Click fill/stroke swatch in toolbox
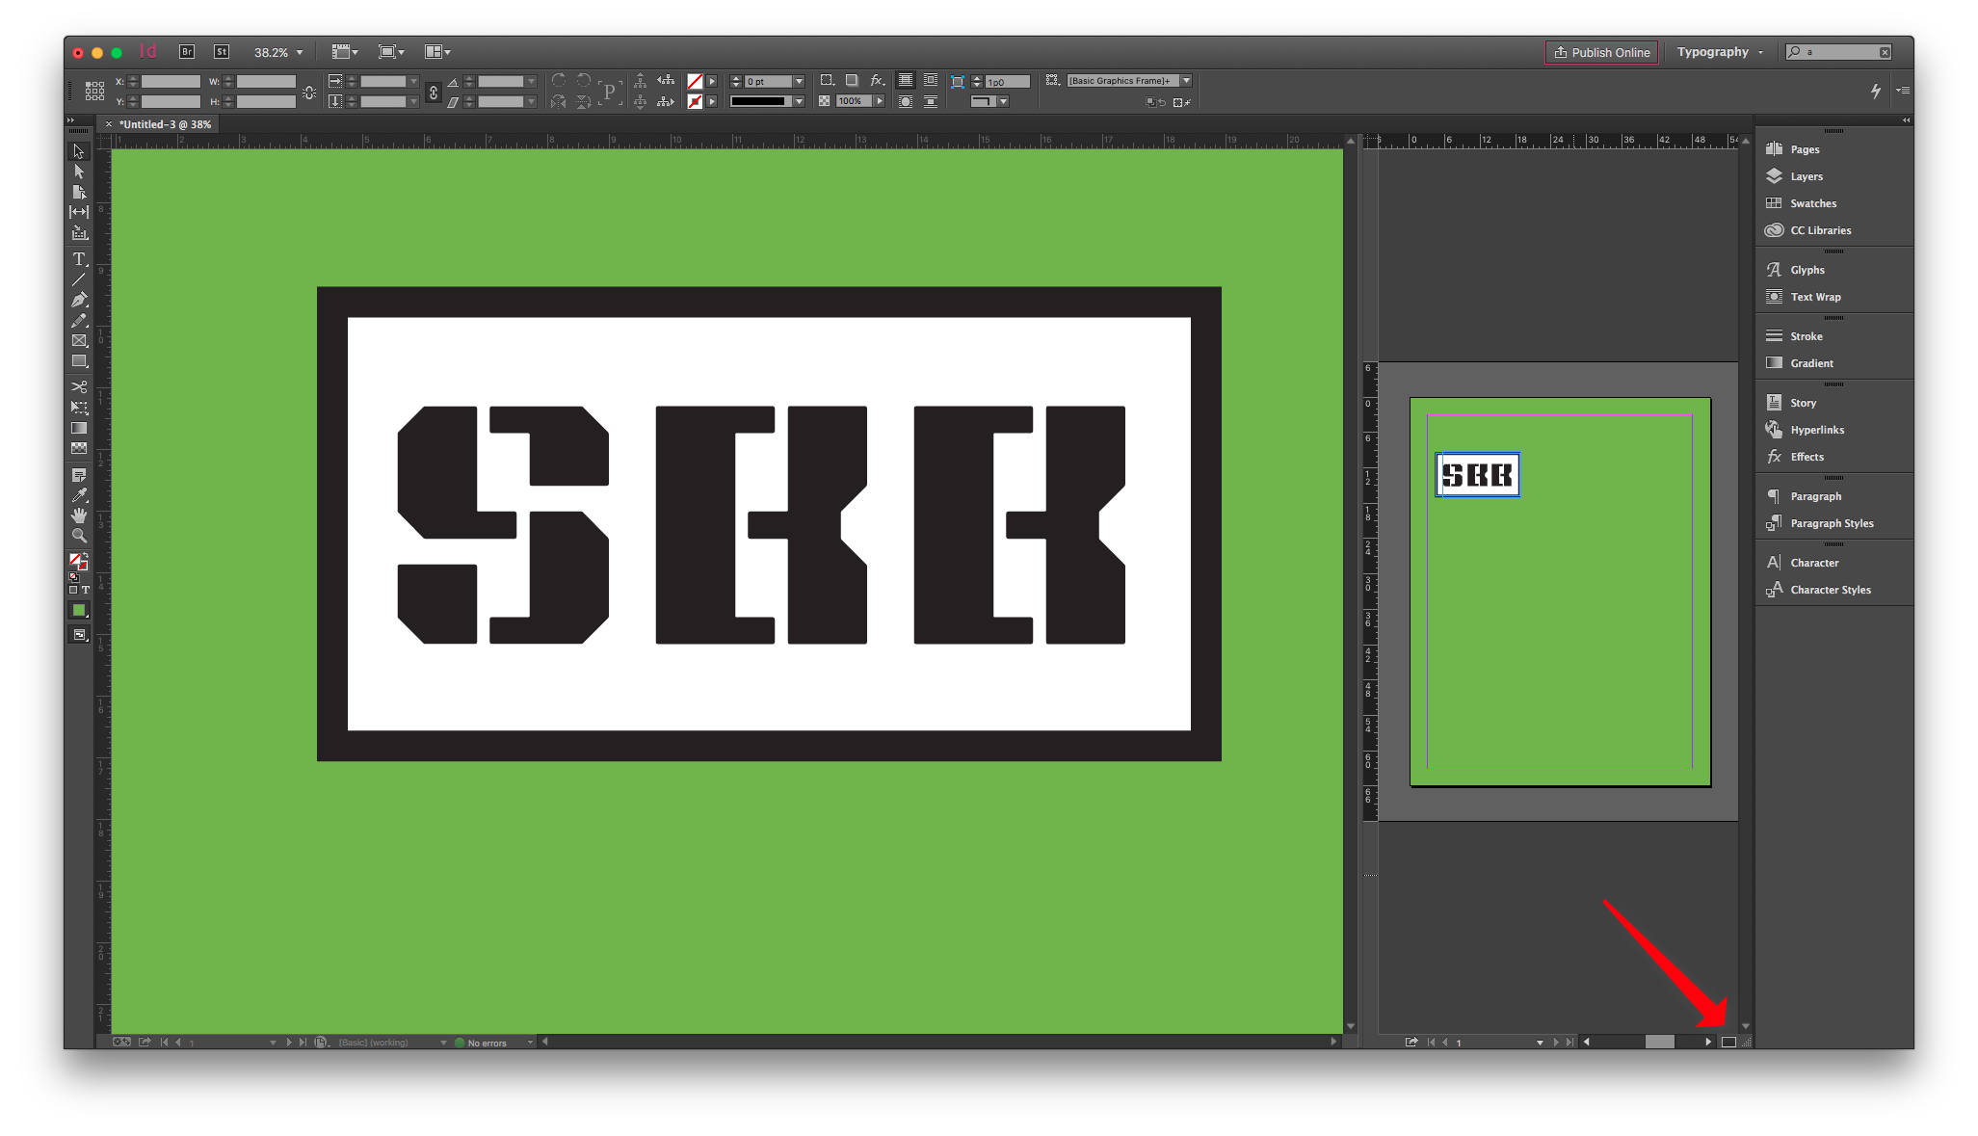This screenshot has height=1136, width=1978. pos(77,561)
